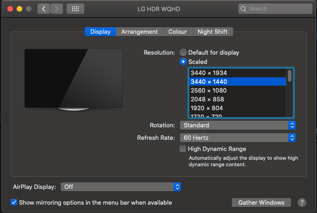Viewport: 317px width, 213px height.
Task: Select the Scaled resolution option
Action: tap(183, 62)
